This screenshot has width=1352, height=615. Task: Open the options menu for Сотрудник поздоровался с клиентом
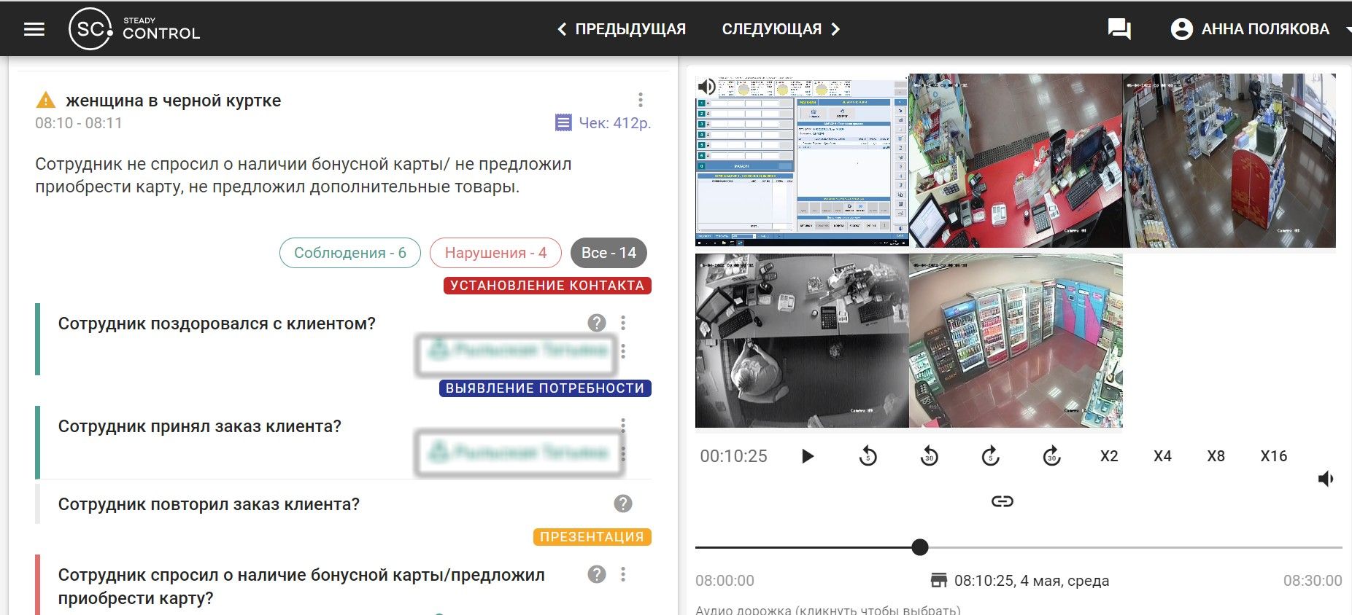(622, 323)
